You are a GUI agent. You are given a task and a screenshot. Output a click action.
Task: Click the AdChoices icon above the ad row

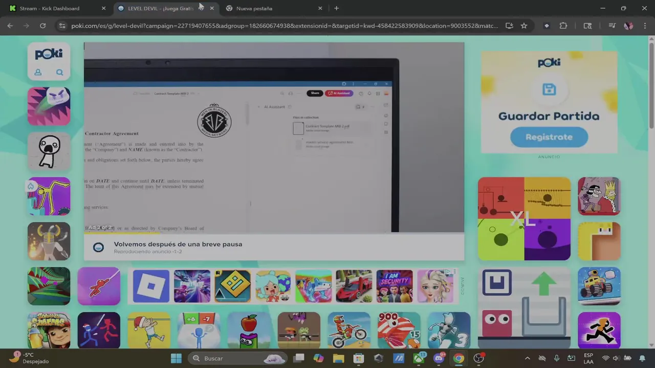[x=448, y=272]
